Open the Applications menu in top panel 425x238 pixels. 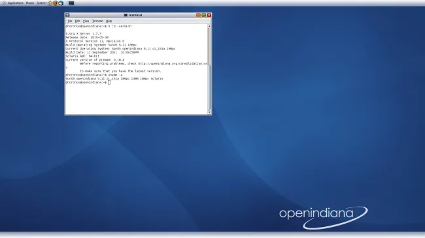tap(16, 3)
